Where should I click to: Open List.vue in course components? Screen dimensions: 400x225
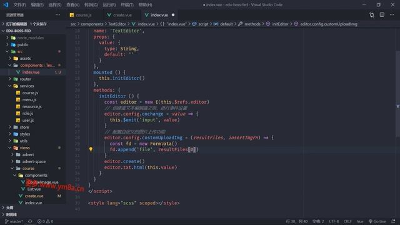point(33,189)
